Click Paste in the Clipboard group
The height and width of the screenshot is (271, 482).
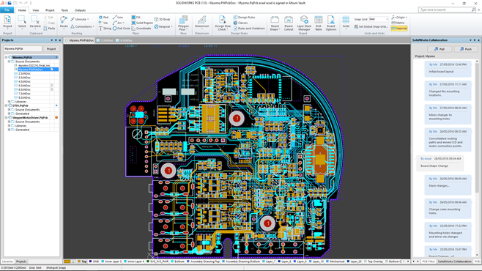(x=50, y=29)
